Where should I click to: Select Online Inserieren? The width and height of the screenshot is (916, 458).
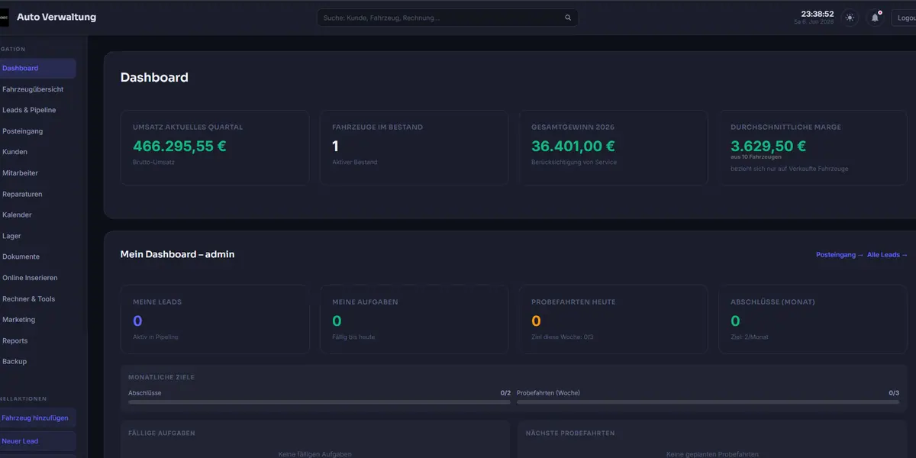[37, 278]
